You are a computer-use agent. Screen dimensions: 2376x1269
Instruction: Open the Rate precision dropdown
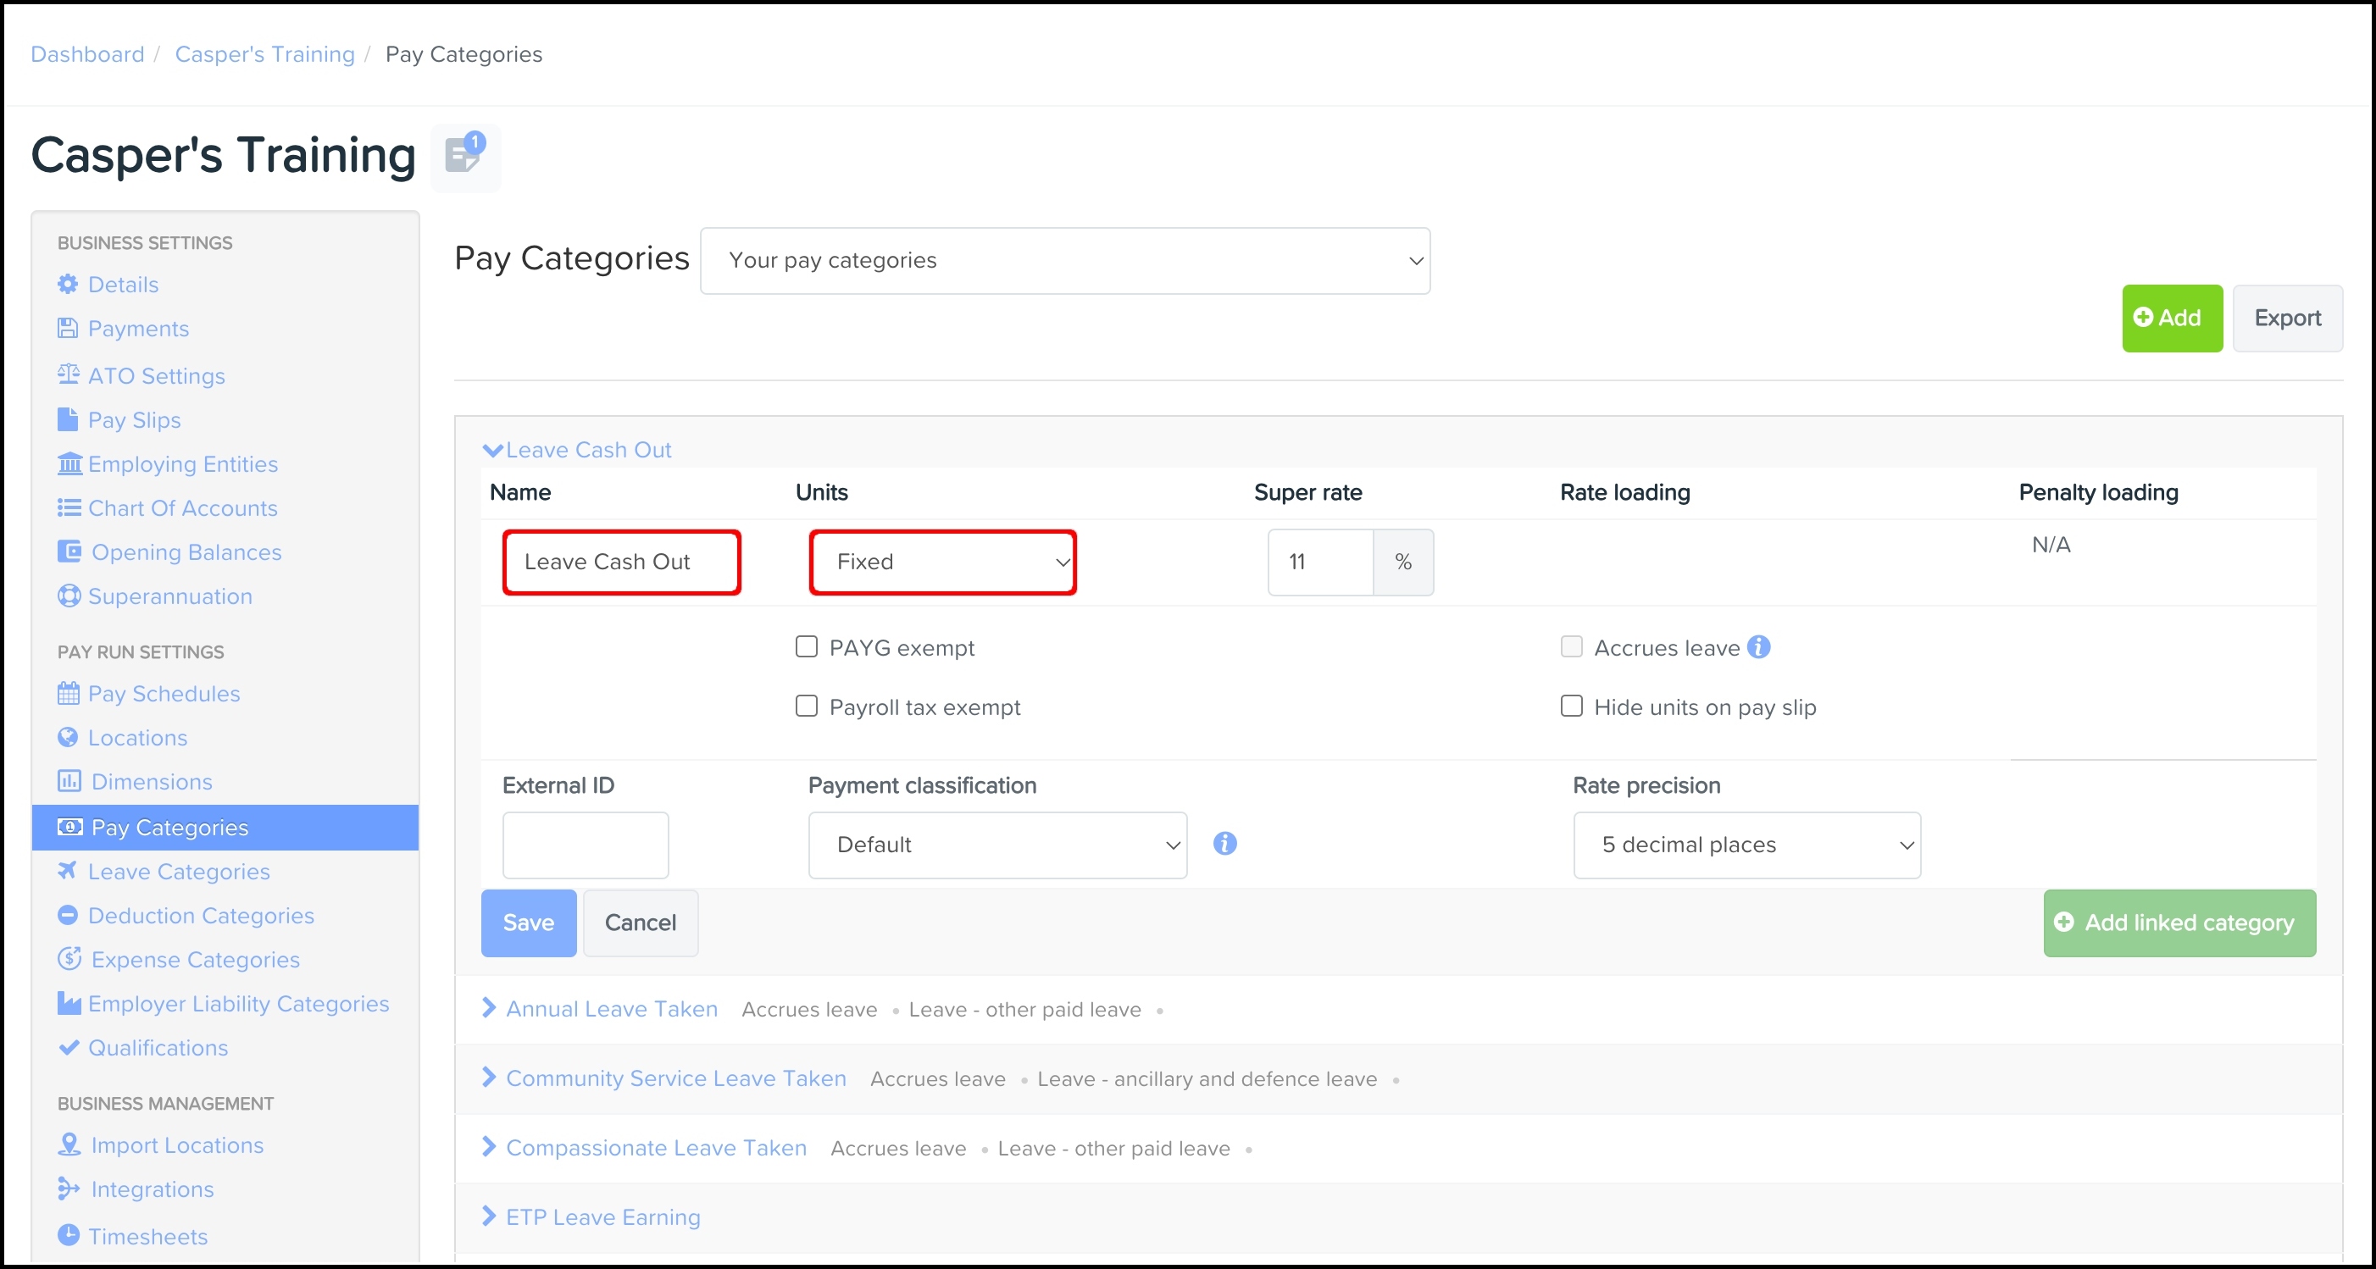[x=1746, y=845]
